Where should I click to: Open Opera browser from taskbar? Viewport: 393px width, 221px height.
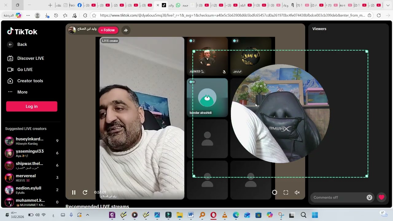tap(213, 215)
